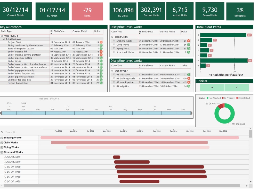Click right handle of timeline range slider
The image size is (258, 193).
191,113
